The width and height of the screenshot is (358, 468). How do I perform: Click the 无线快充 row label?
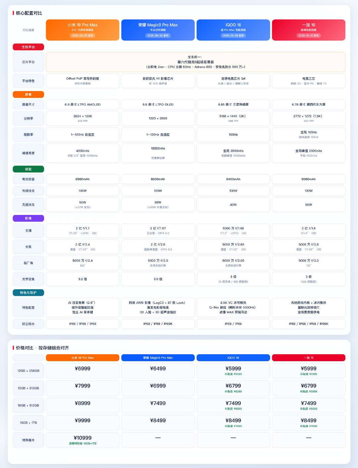pyautogui.click(x=28, y=205)
